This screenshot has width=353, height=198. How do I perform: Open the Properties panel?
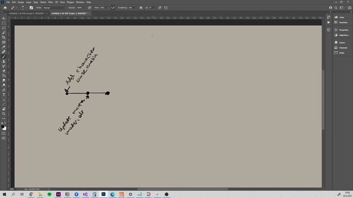point(341,30)
